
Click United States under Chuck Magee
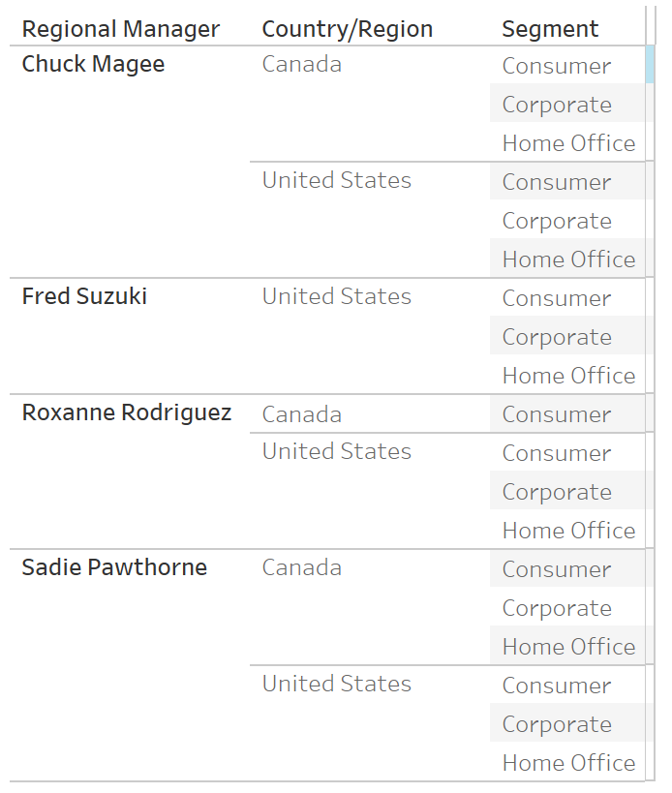click(337, 180)
